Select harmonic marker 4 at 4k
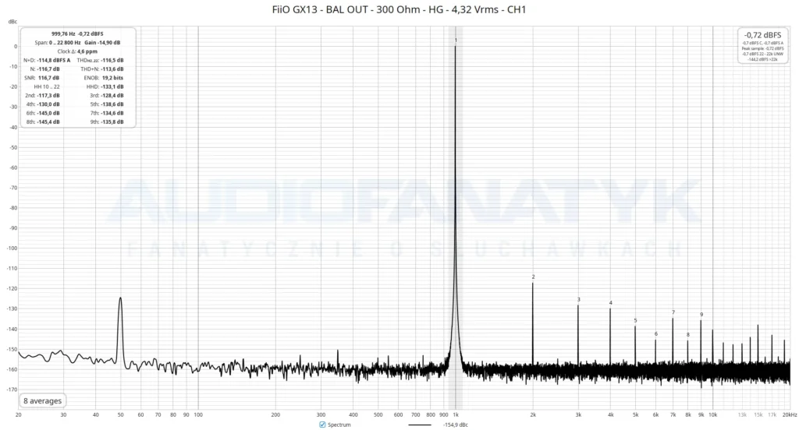 pyautogui.click(x=610, y=303)
